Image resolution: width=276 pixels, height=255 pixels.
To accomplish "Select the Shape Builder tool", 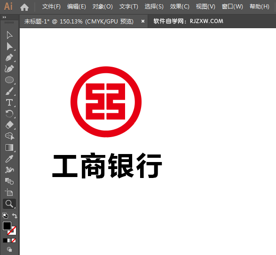I will click(x=10, y=136).
